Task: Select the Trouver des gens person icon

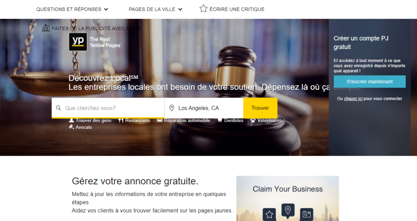Action: (71, 120)
